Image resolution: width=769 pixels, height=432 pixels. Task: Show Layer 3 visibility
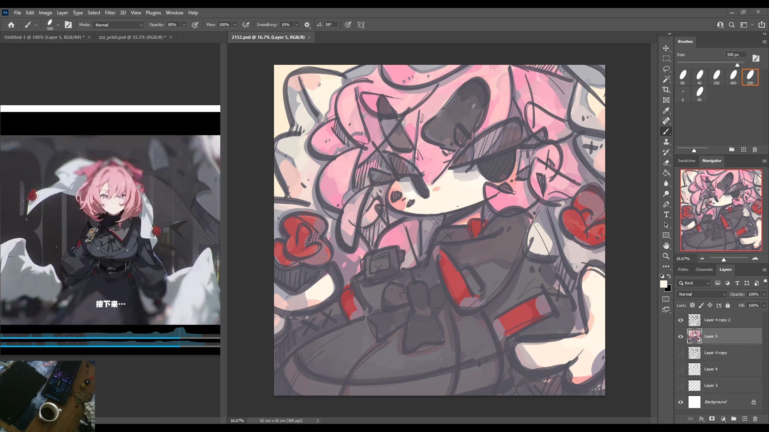tap(680, 386)
